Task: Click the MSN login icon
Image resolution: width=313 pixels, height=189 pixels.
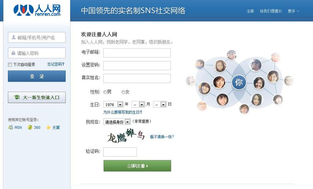Action: click(x=11, y=127)
